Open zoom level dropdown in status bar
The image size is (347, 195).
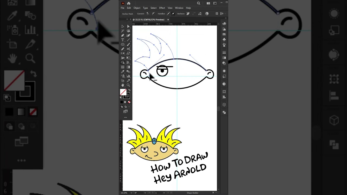tap(131, 193)
